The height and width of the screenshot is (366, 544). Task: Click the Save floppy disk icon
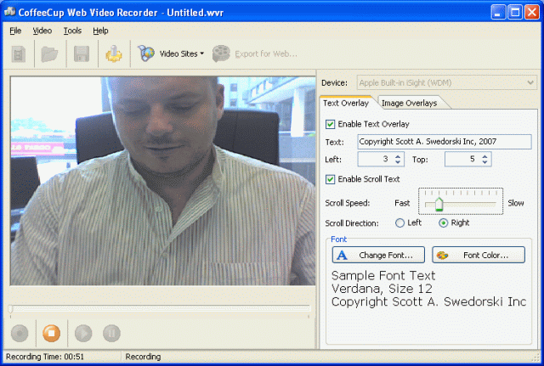click(x=82, y=54)
